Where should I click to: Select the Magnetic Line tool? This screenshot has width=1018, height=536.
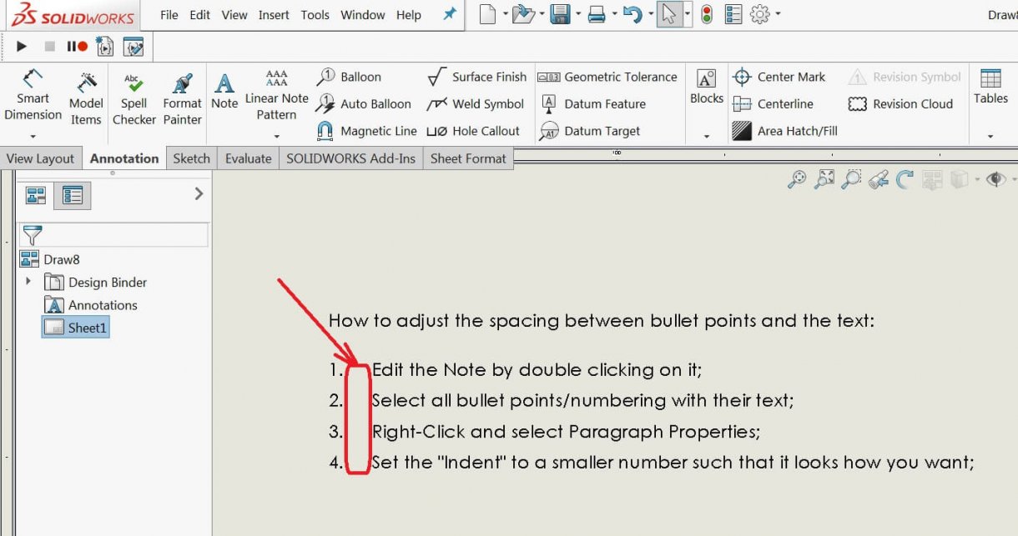click(365, 131)
